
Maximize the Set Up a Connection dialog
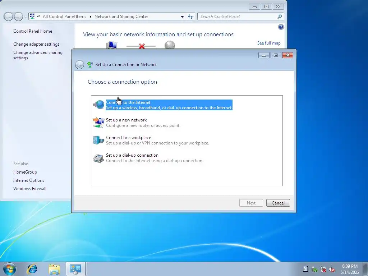point(276,55)
